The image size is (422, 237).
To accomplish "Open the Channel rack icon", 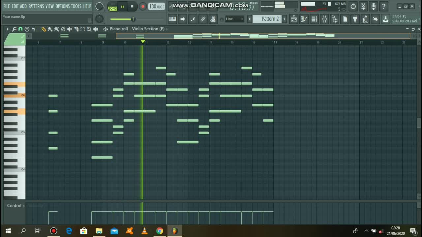I will click(314, 19).
